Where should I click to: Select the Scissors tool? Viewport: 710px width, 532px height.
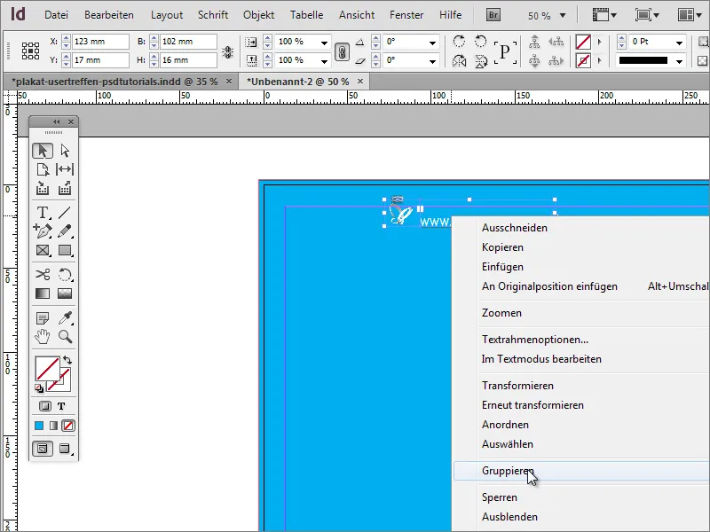click(43, 275)
